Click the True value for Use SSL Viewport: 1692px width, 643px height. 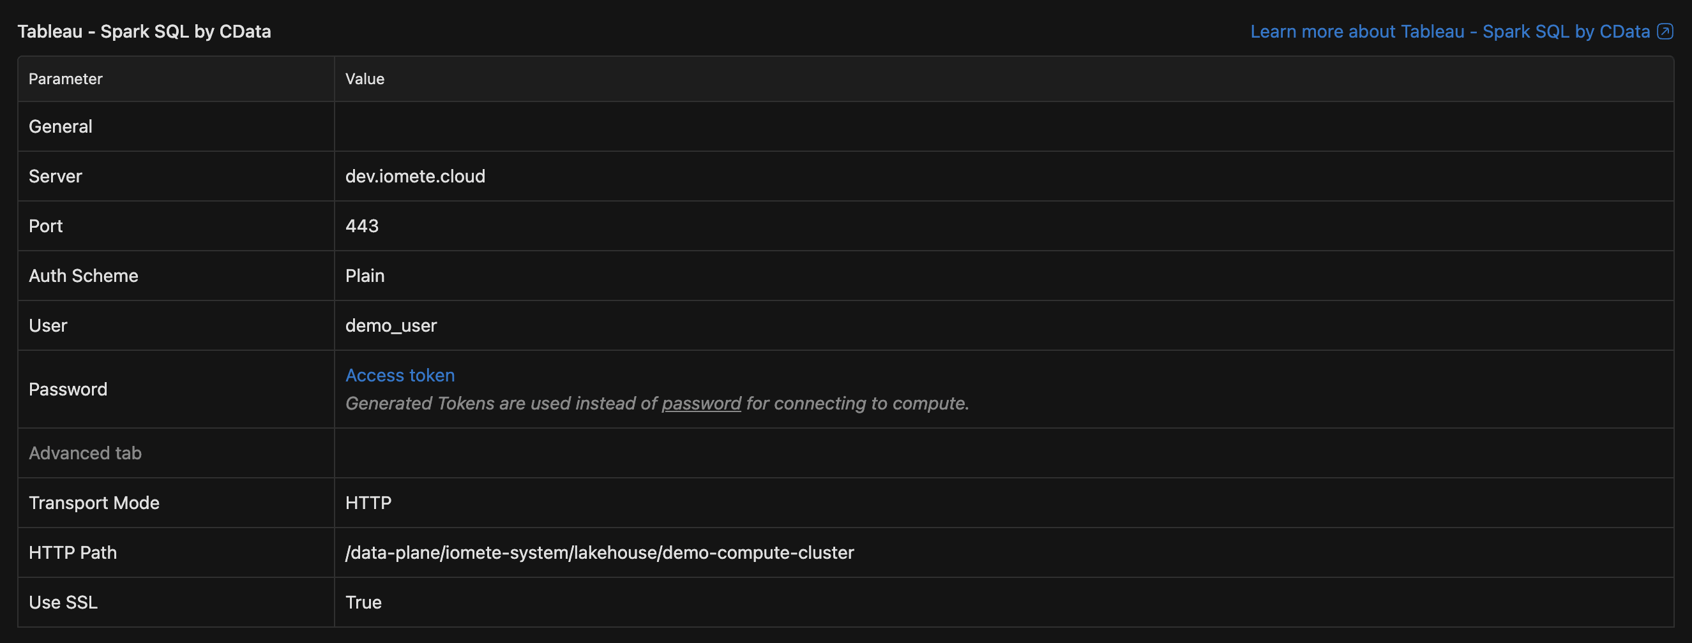coord(363,602)
